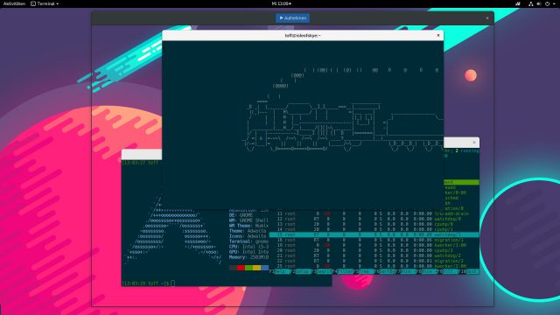Screen dimensions: 560x315
Task: Click the leftmost indicator icon in the system tray
Action: (x=518, y=3)
